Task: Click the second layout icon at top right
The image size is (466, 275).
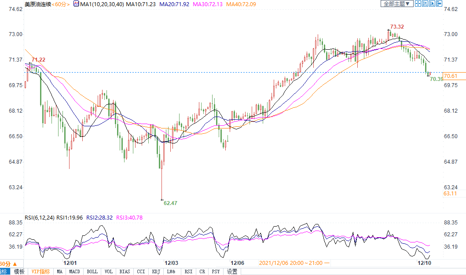Action: click(425, 4)
